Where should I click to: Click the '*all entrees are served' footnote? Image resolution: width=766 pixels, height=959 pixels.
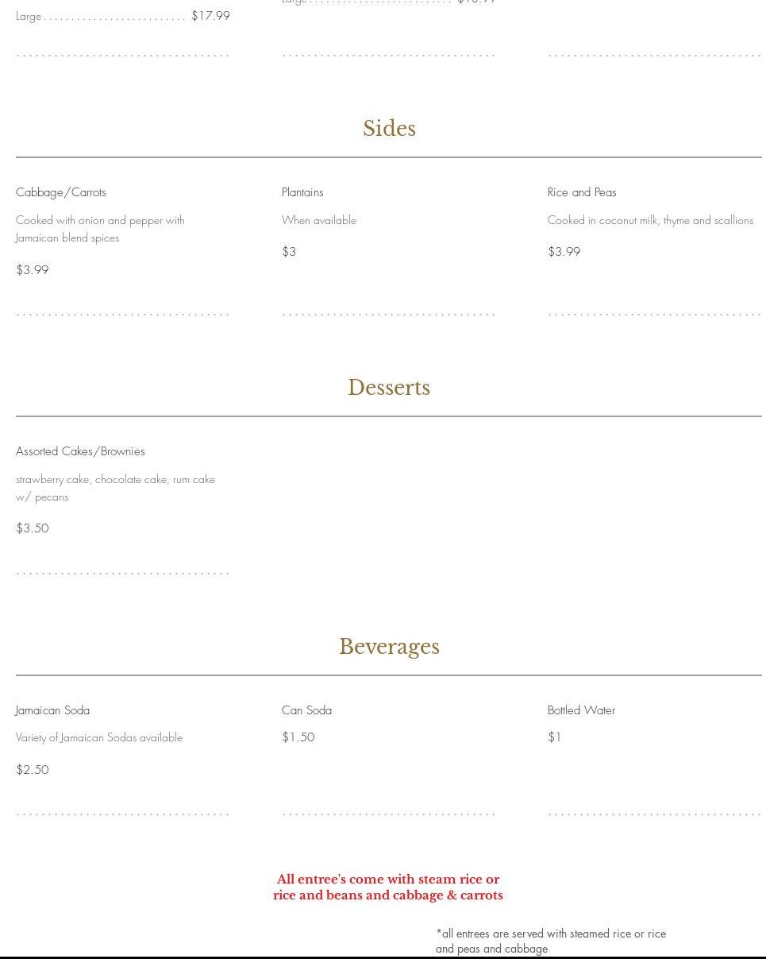tap(551, 941)
